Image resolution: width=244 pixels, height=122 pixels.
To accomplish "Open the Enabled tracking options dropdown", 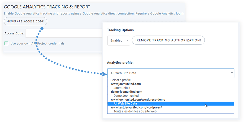I will [119, 40].
